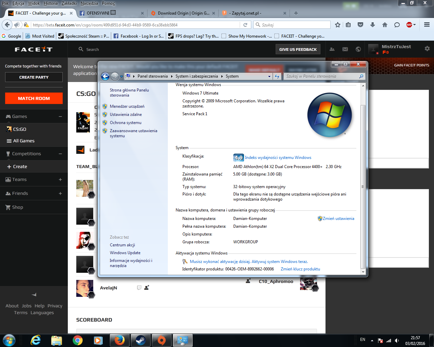Viewport: 434px width, 347px height.
Task: Click the Firefox home icon
Action: 384,25
